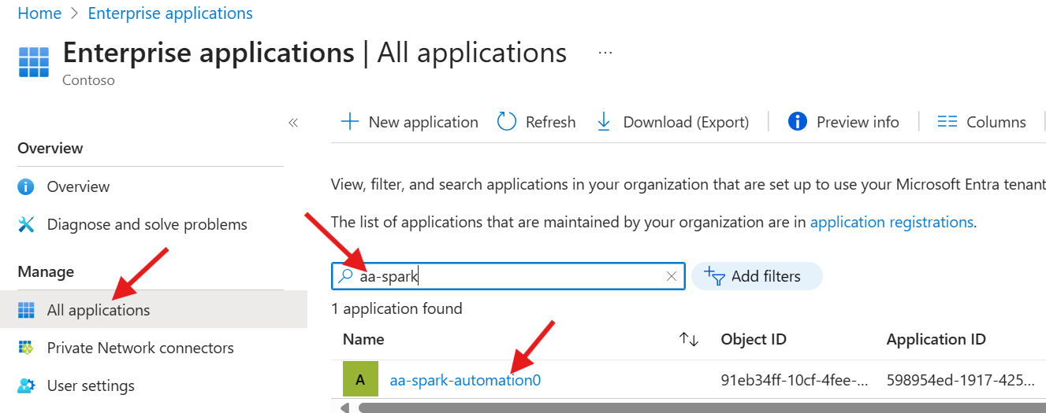1046x413 pixels.
Task: Click the Home breadcrumb link
Action: (x=39, y=13)
